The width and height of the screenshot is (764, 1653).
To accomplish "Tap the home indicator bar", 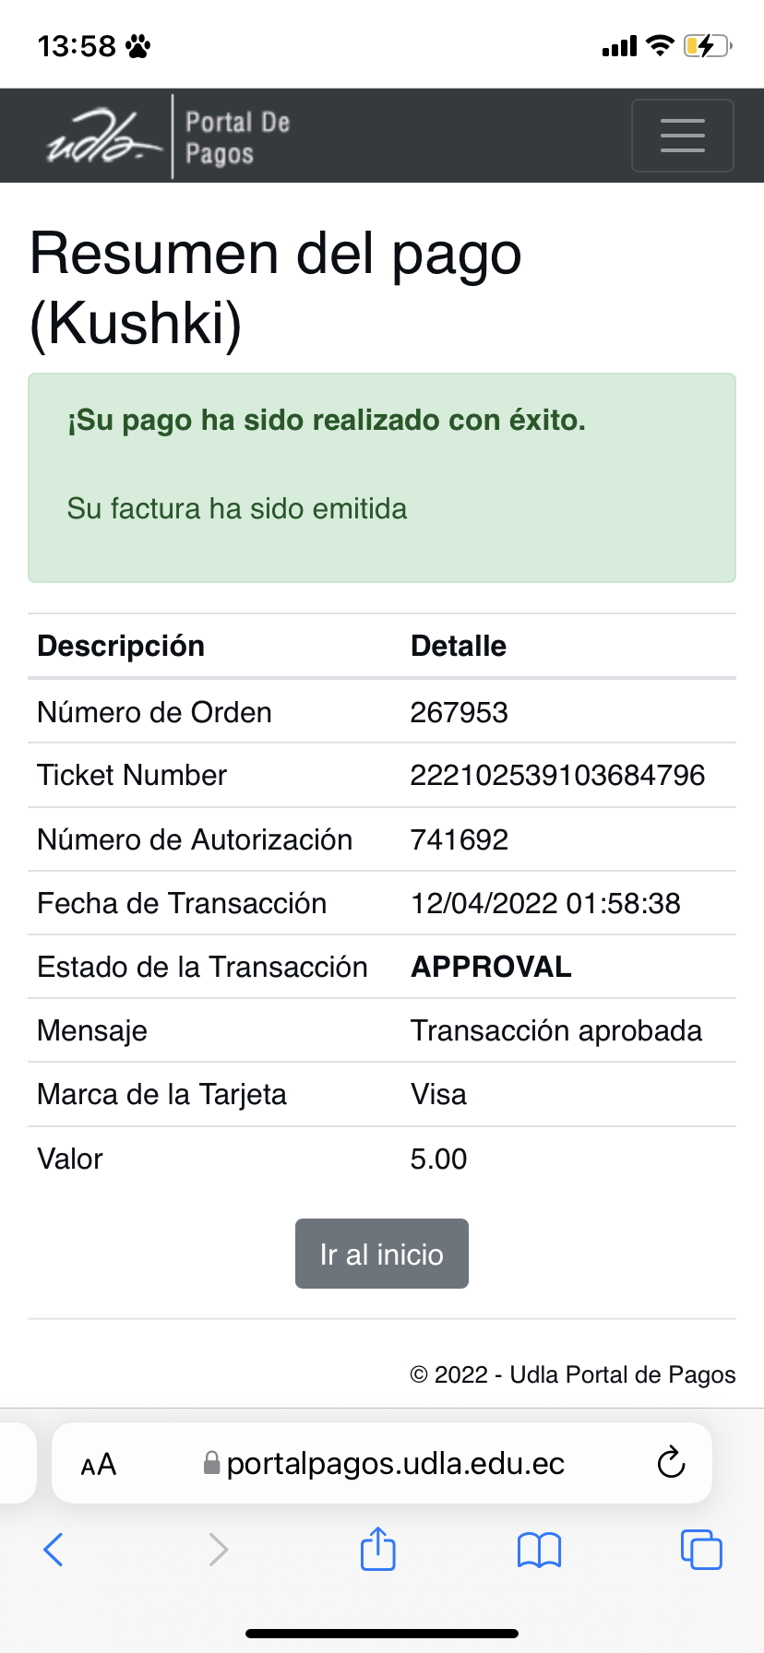I will coord(381,1633).
